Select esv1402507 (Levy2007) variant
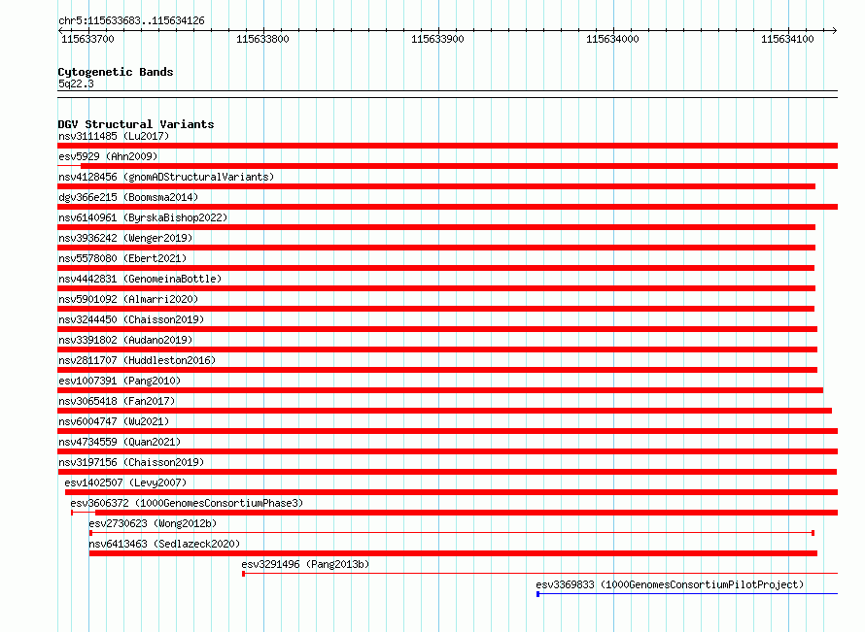Viewport: 865px width, 632px height. [x=125, y=482]
